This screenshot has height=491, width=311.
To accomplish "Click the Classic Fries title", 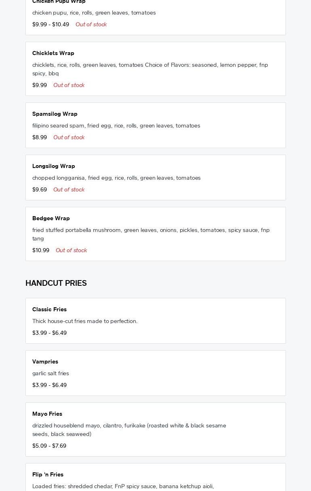I will [x=49, y=309].
